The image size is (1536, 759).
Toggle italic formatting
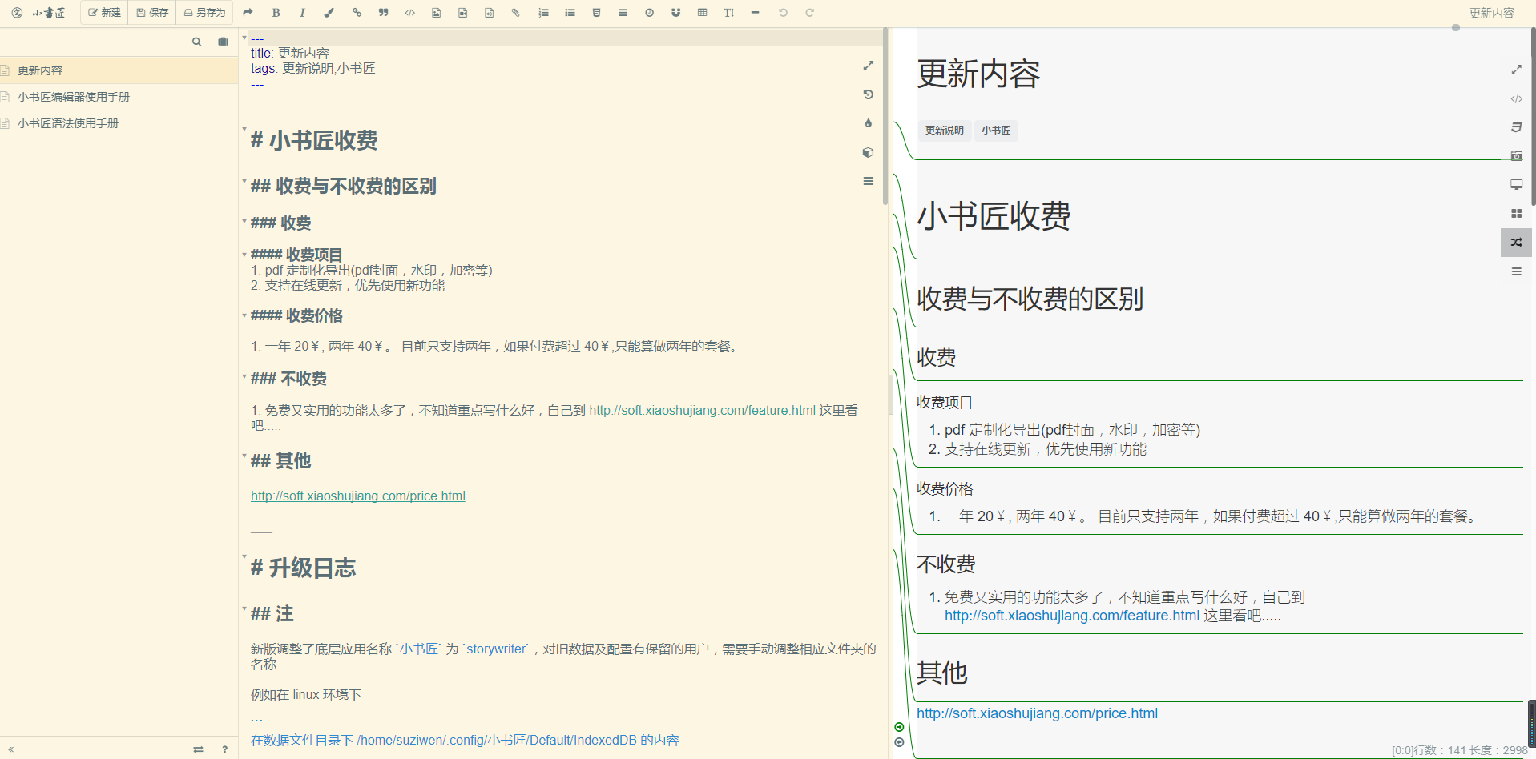click(302, 13)
